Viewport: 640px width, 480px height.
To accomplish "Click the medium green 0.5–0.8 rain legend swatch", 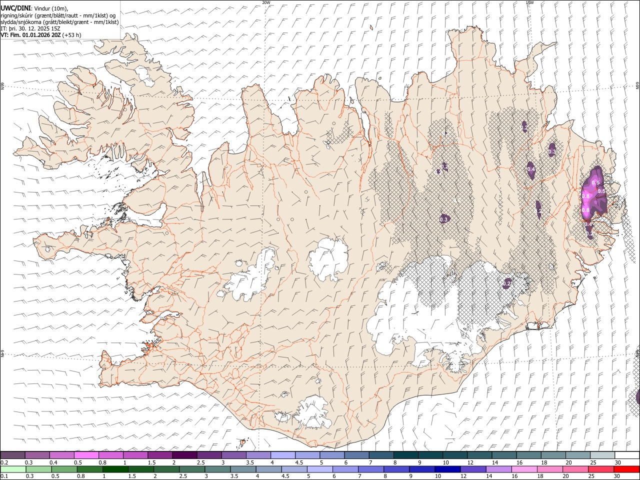I will [x=64, y=469].
